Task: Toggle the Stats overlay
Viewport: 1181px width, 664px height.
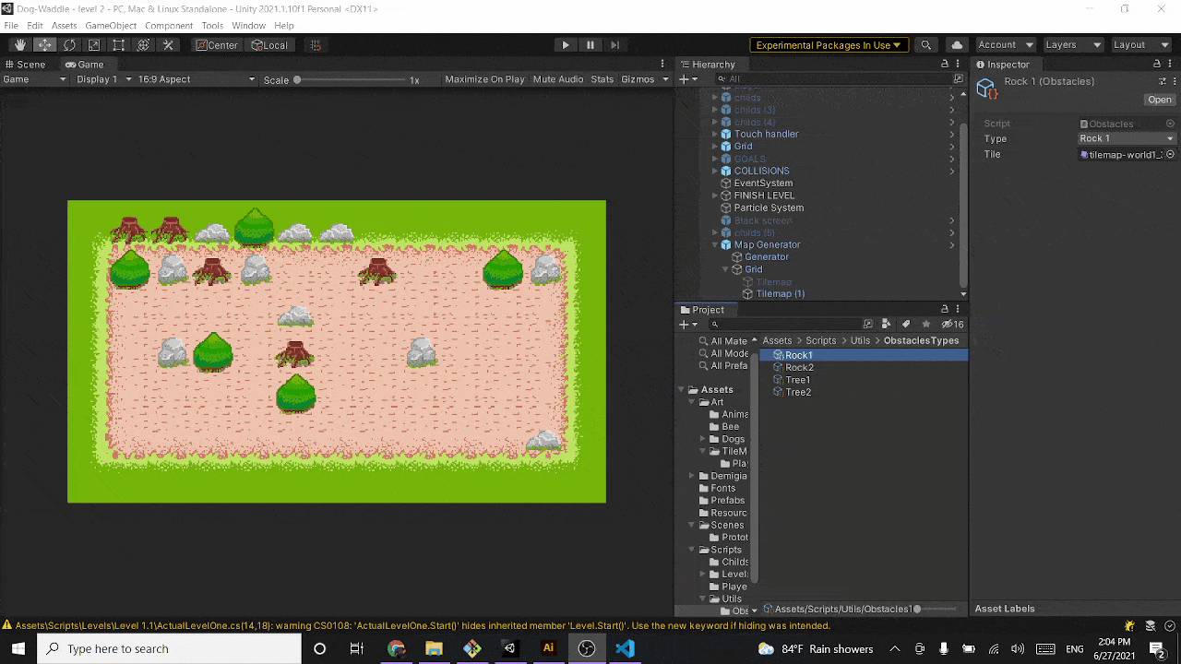Action: [x=602, y=79]
